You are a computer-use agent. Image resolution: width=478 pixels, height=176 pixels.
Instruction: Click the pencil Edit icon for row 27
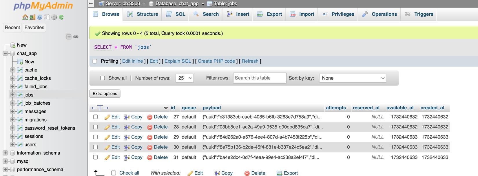point(107,117)
